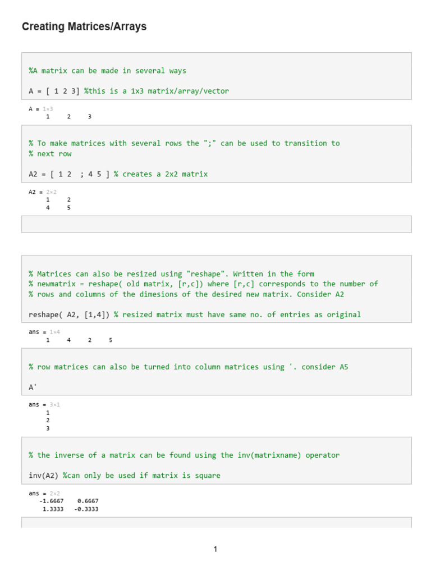Click the comment "%can only be used if matrix is square"
This screenshot has width=431, height=575.
[x=141, y=476]
